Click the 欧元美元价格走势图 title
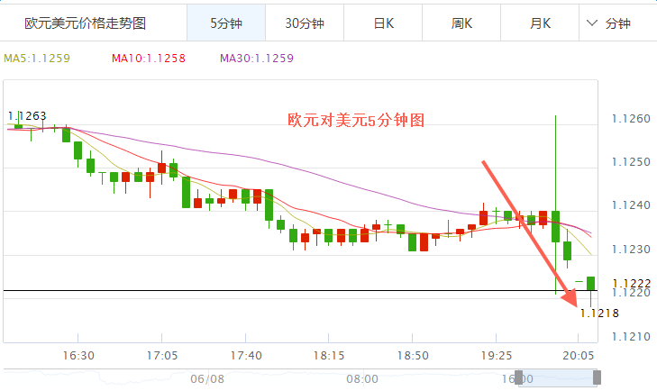This screenshot has height=391, width=657. point(85,23)
